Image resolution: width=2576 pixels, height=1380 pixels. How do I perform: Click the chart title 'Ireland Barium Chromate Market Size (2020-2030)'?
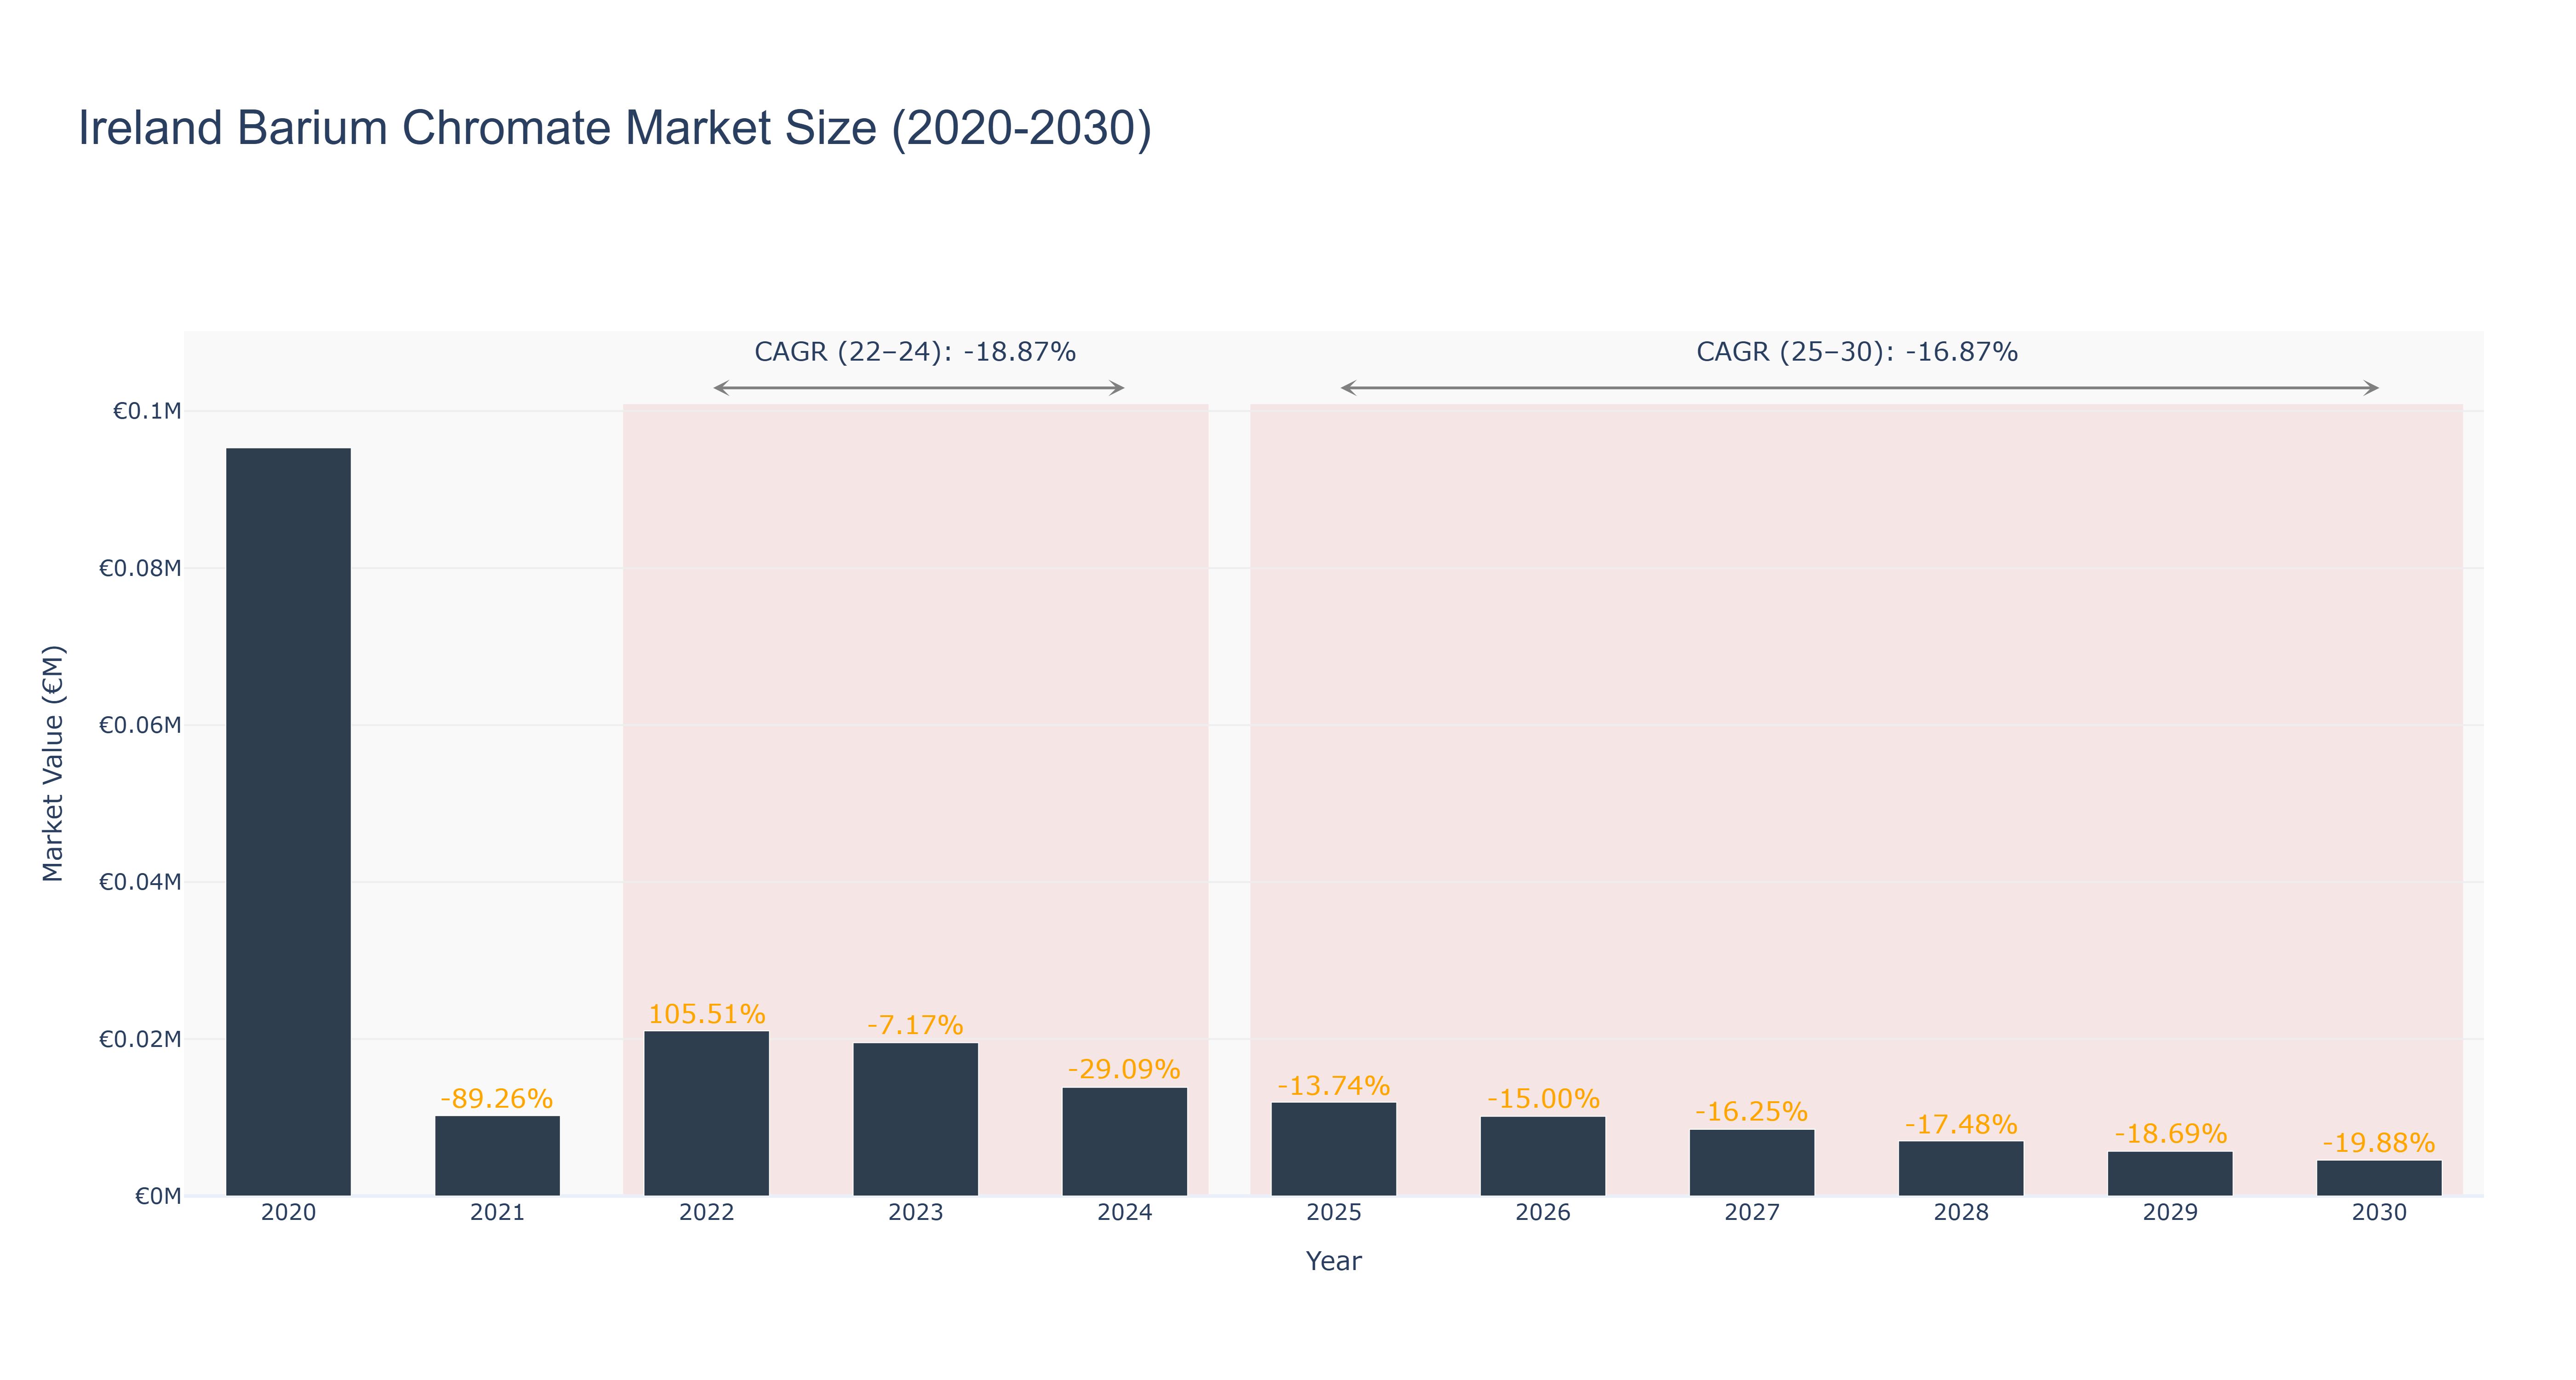tap(615, 129)
